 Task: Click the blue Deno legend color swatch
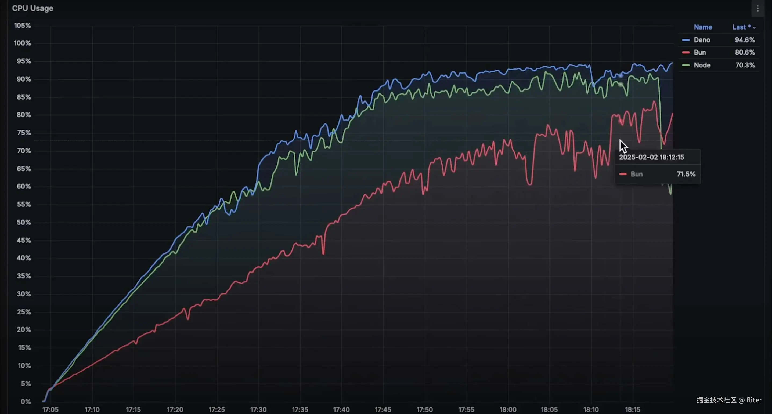[686, 40]
